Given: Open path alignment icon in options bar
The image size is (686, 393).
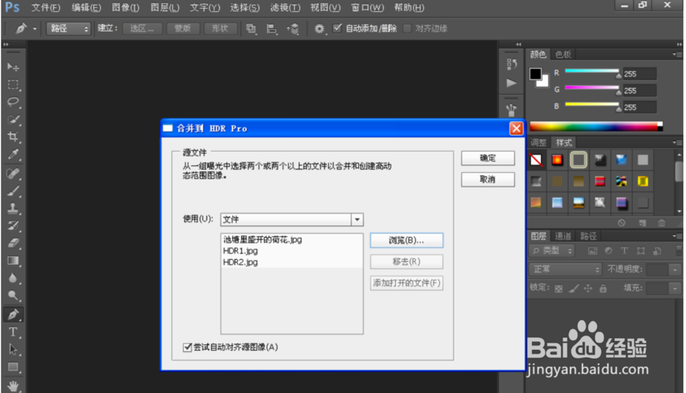Looking at the screenshot, I should click(272, 29).
